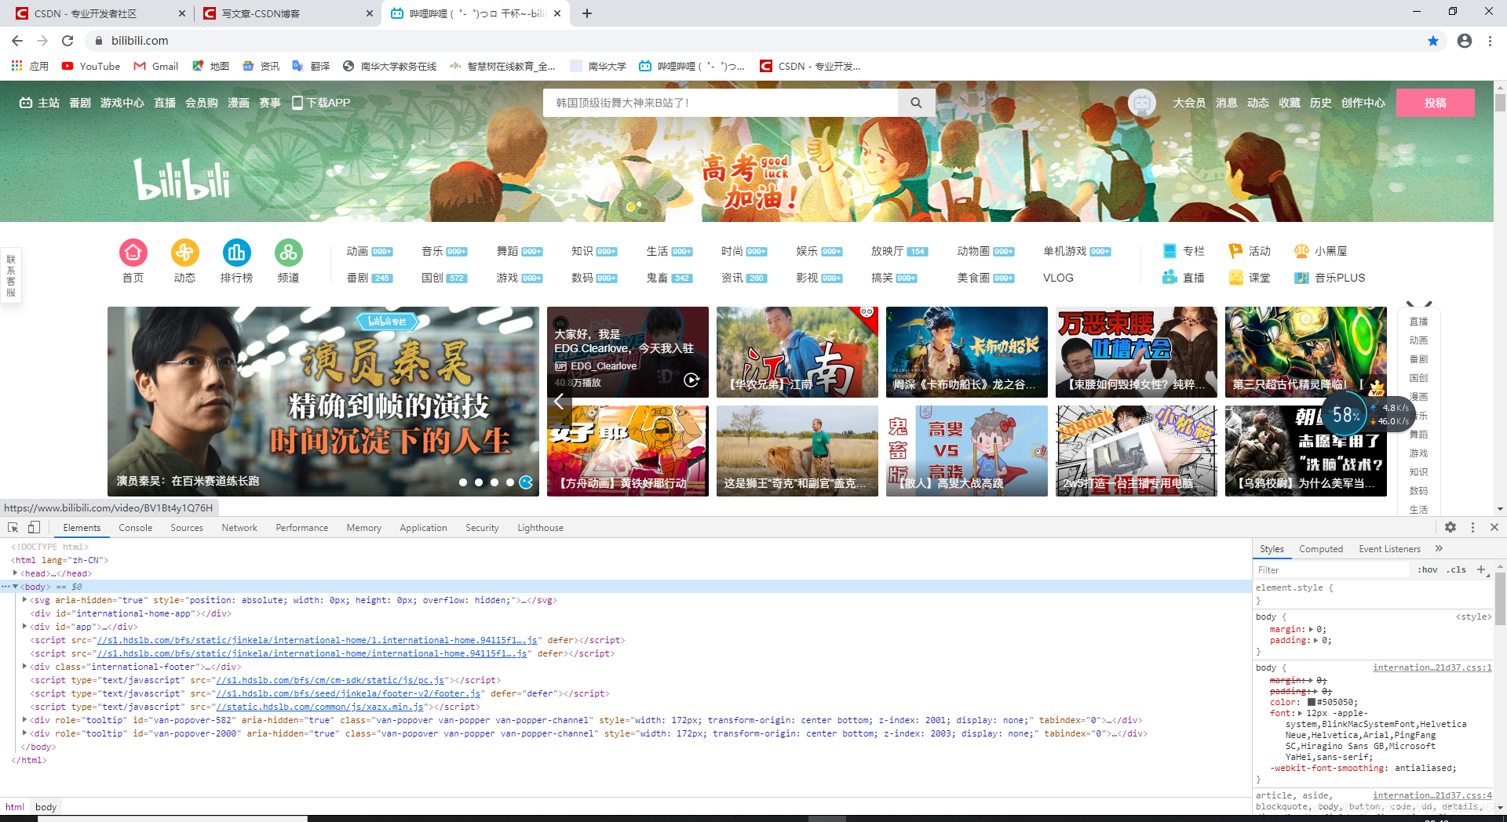Open the user avatar in the header
Image resolution: width=1507 pixels, height=822 pixels.
[1141, 103]
